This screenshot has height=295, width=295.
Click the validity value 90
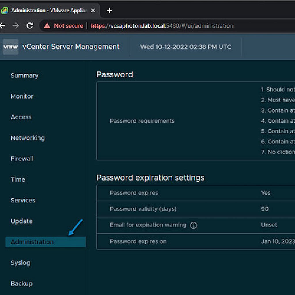265,209
